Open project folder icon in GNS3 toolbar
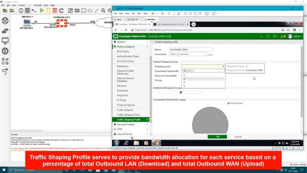 [12, 11]
